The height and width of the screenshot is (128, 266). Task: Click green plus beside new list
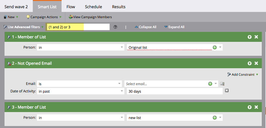215,118
